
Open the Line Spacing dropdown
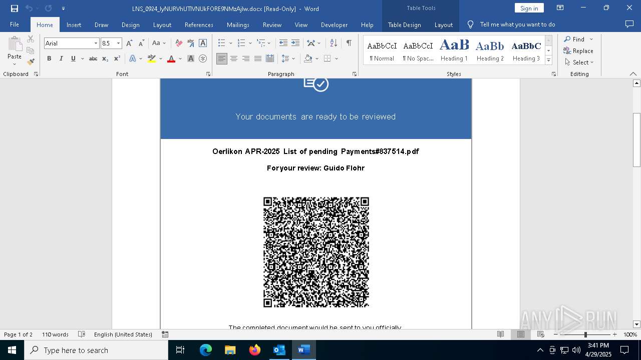[x=288, y=59]
